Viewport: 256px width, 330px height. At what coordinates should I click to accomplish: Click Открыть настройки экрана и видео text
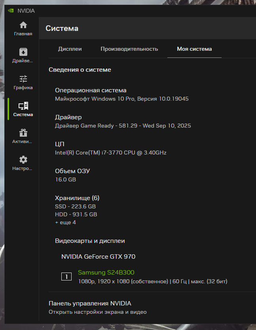point(98,312)
